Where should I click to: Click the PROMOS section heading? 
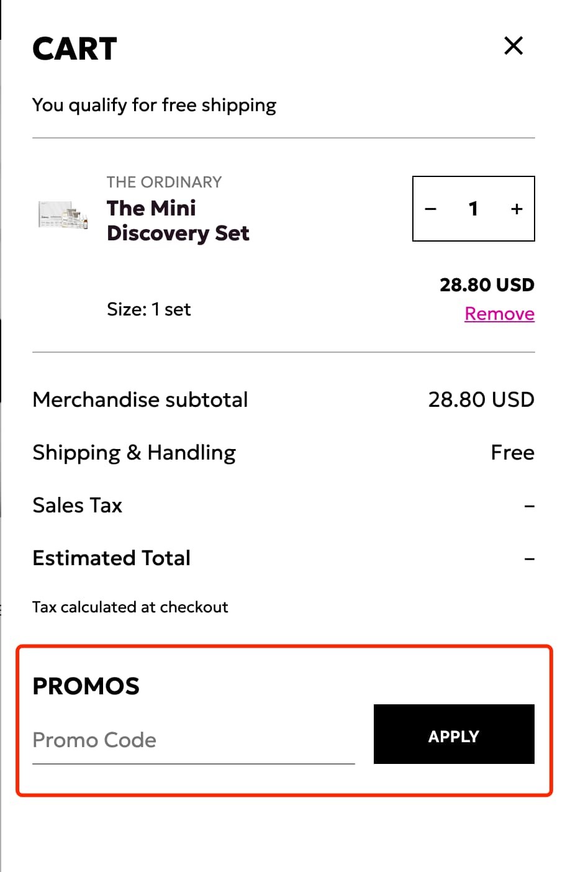(x=86, y=686)
